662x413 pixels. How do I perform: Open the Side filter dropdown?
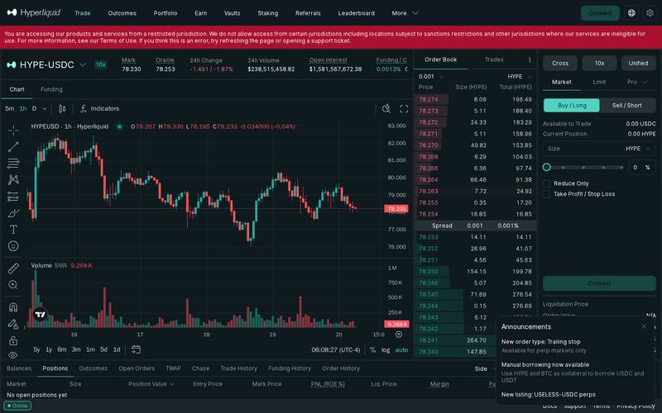[485, 368]
